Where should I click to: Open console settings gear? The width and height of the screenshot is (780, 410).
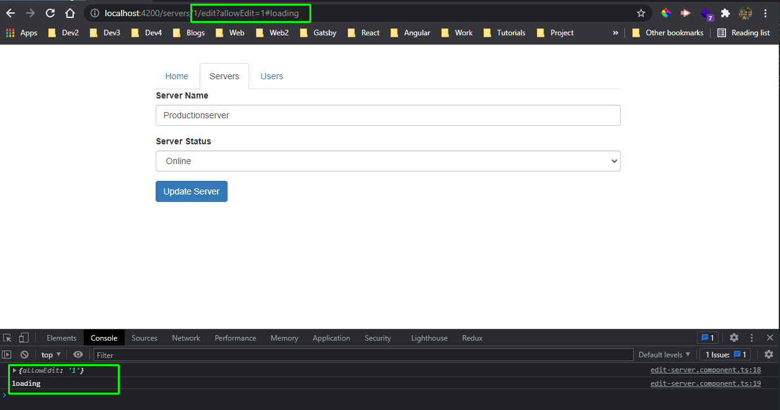point(769,355)
